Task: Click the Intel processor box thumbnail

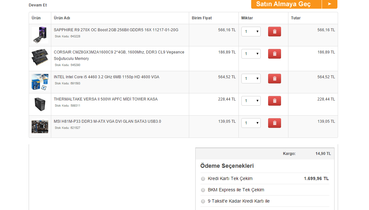Action: point(40,82)
